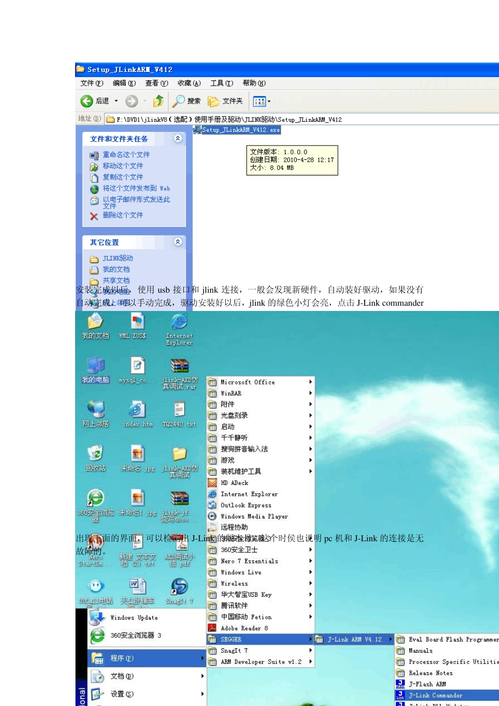This screenshot has width=499, height=706.
Task: Go up one folder level in Explorer
Action: click(158, 101)
